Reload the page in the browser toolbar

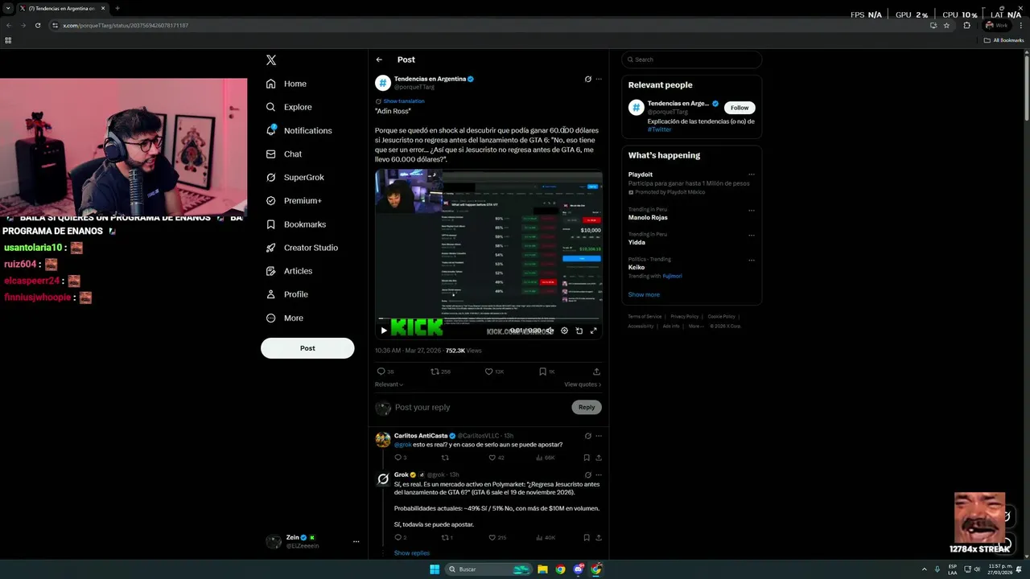(x=37, y=26)
